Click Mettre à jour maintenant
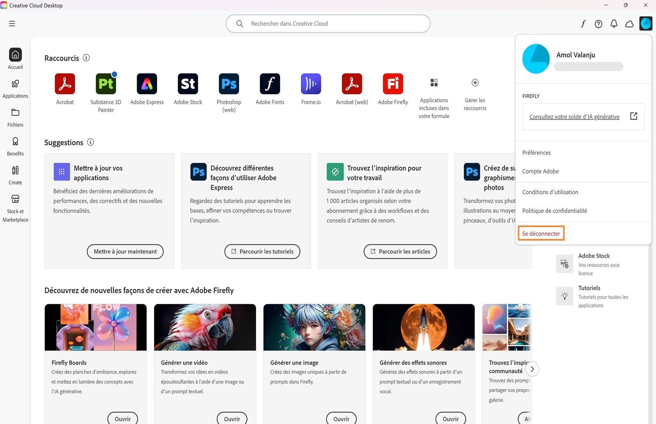Screen dimensions: 656x424 click(125, 251)
